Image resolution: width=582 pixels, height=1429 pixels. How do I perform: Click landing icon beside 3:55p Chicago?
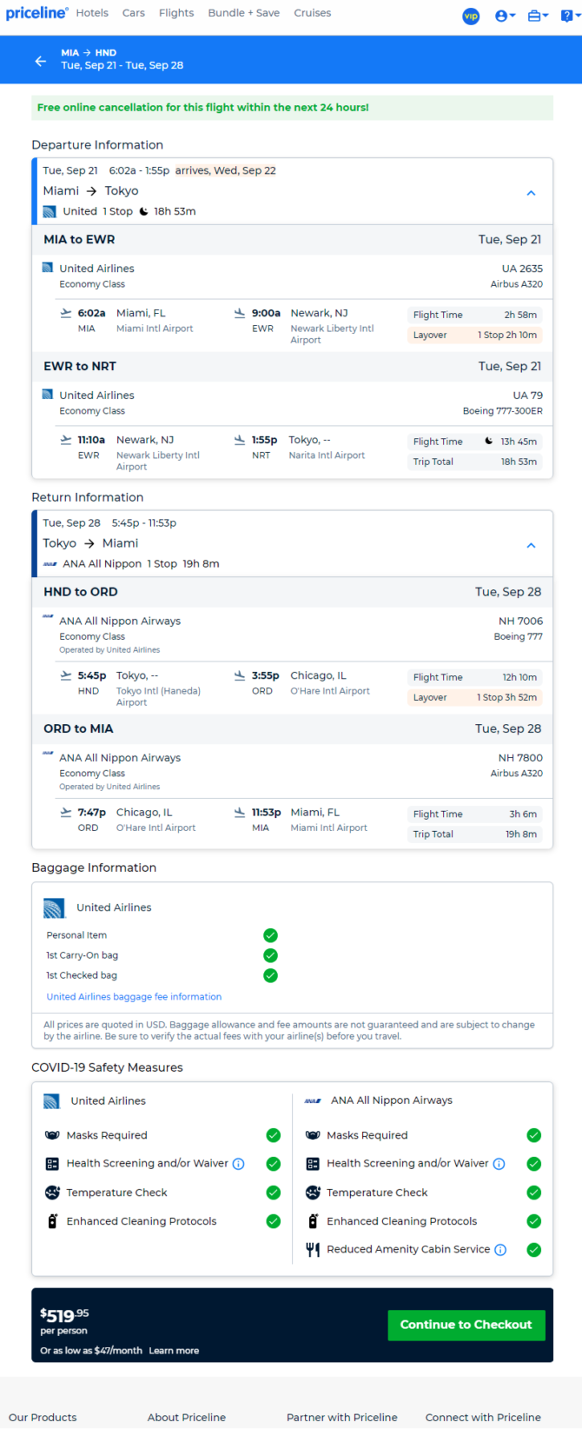tap(240, 675)
